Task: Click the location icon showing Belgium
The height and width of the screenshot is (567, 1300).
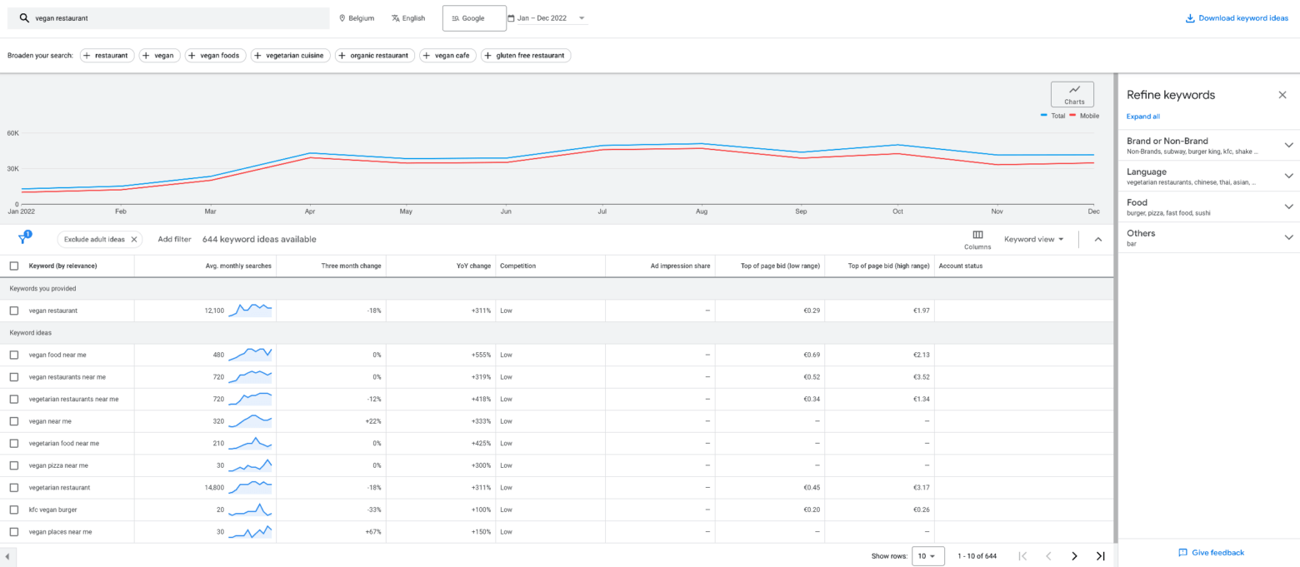Action: [341, 17]
